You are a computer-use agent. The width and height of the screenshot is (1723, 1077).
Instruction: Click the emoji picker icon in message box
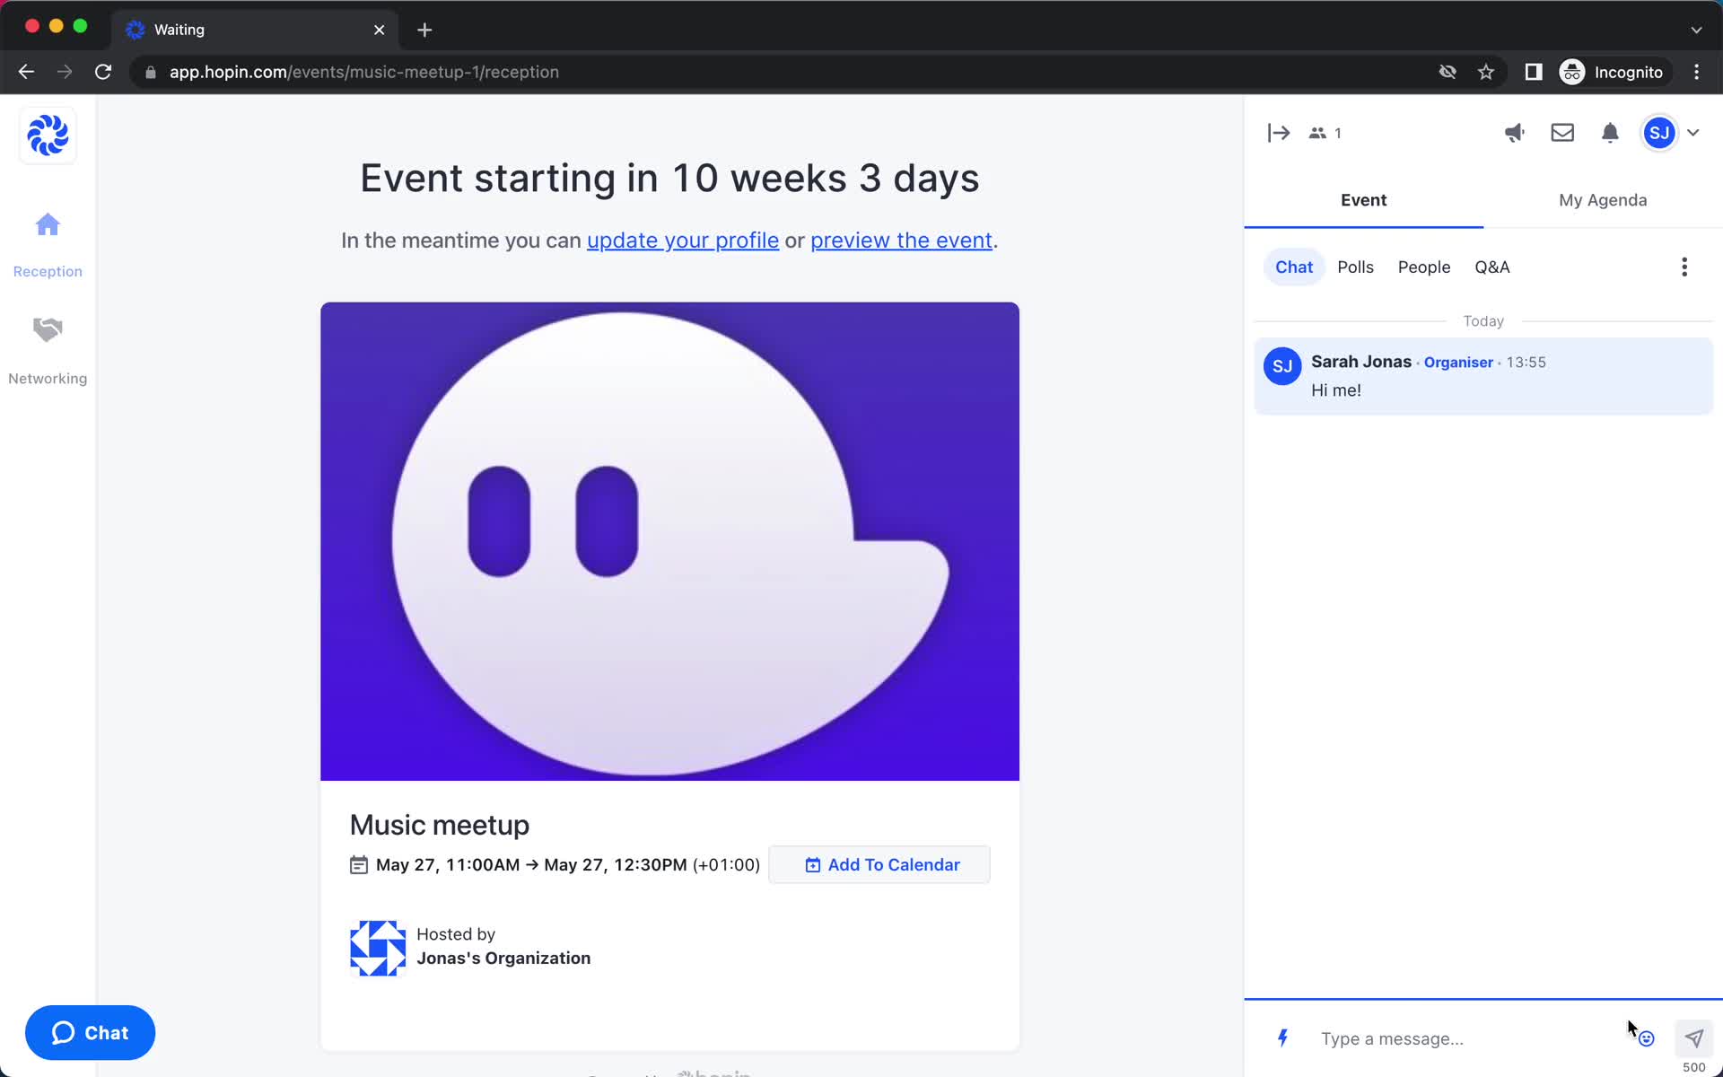pyautogui.click(x=1645, y=1038)
